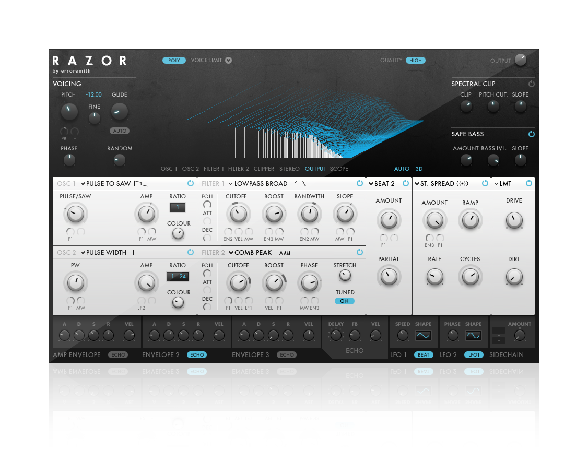Click Safe Bass power icon

pyautogui.click(x=532, y=134)
